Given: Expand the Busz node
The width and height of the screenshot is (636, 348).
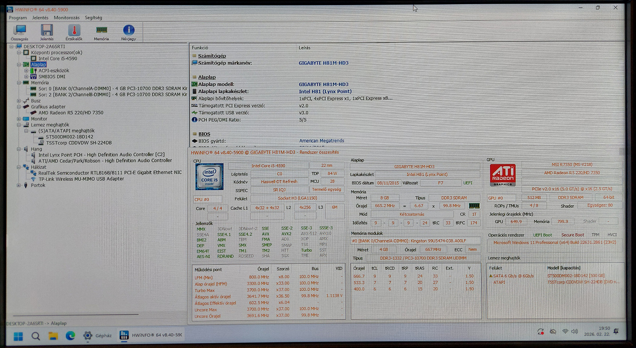Looking at the screenshot, I should 19,101.
